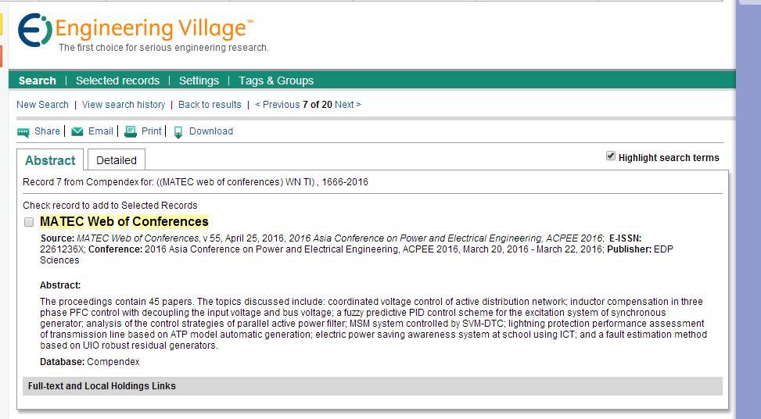Click the Print link text
Viewport: 761px width, 419px height.
pos(152,131)
